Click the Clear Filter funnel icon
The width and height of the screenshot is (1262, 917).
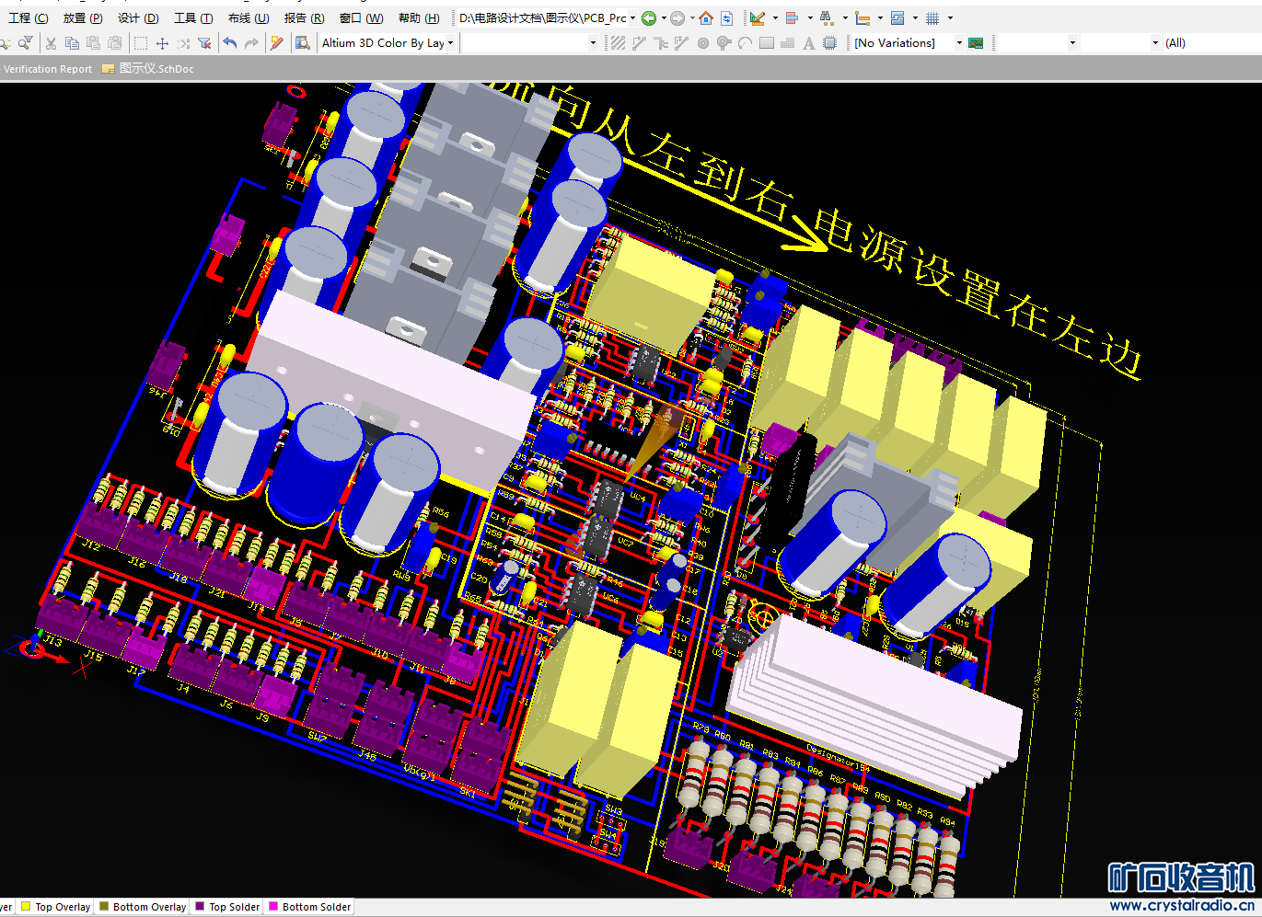point(204,43)
